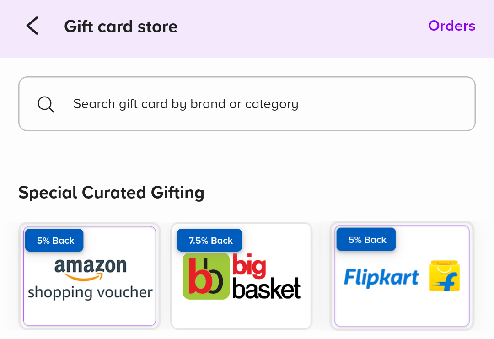This screenshot has width=494, height=339.
Task: Click the magnifying glass search icon
Action: (46, 104)
